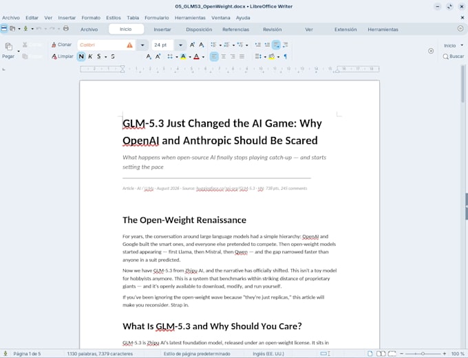This screenshot has width=468, height=358.
Task: Click the Clonar formatting button
Action: [x=61, y=45]
